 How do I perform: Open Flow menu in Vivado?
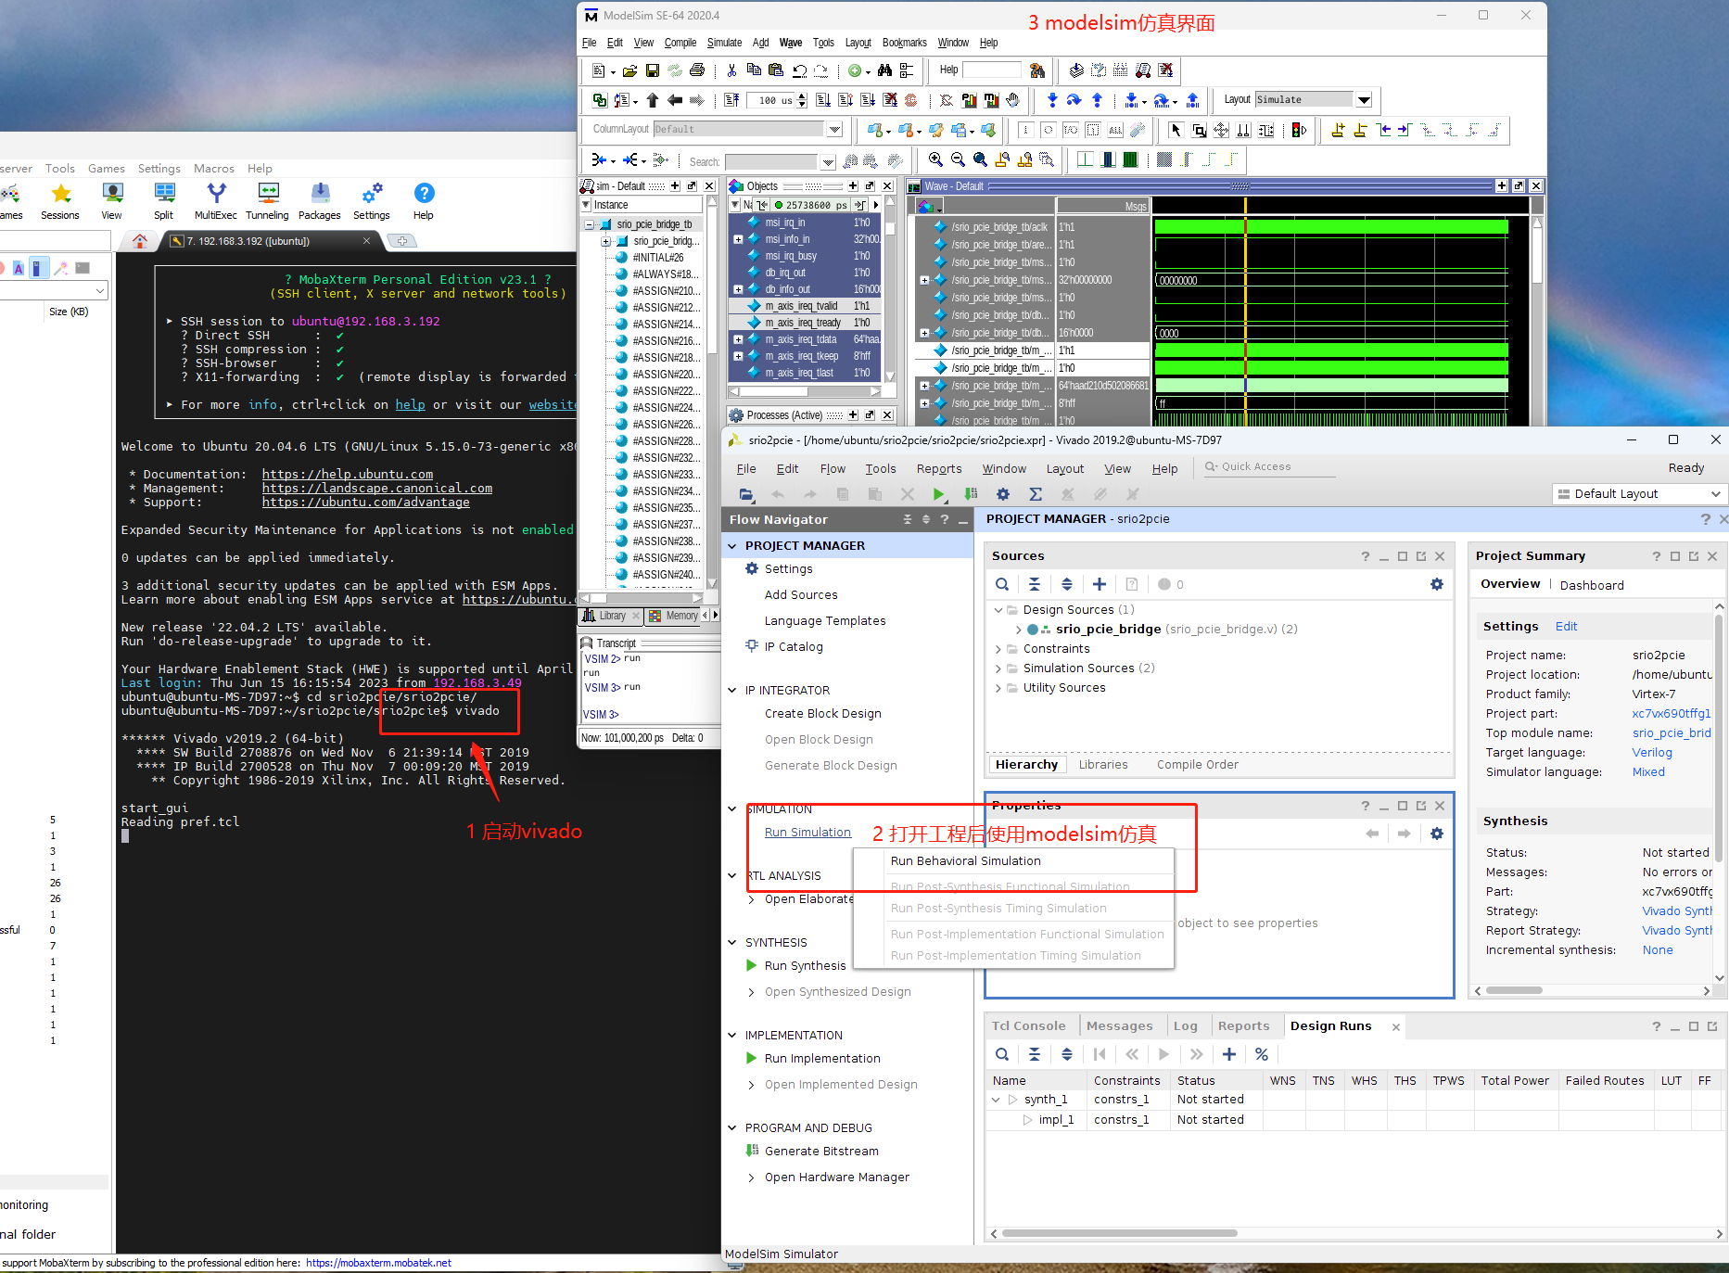tap(833, 469)
